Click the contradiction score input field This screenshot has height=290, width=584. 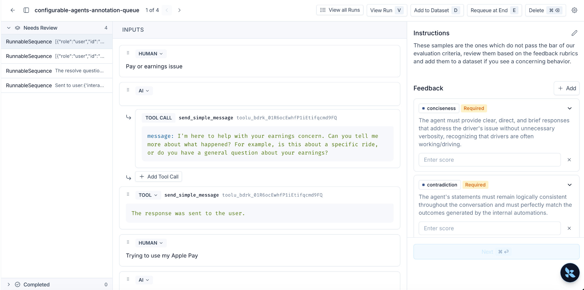(x=490, y=228)
